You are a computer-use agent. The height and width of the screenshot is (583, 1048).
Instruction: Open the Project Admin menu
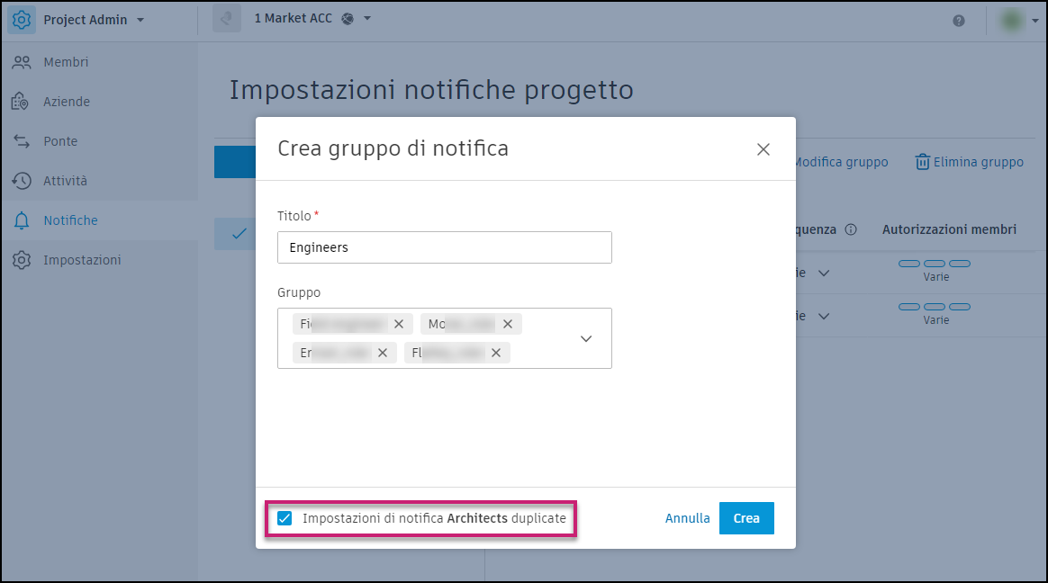93,20
